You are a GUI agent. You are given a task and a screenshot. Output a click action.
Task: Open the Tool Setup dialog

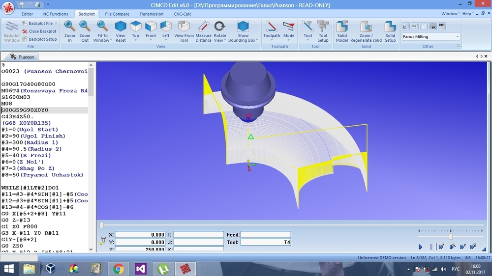coord(323,31)
